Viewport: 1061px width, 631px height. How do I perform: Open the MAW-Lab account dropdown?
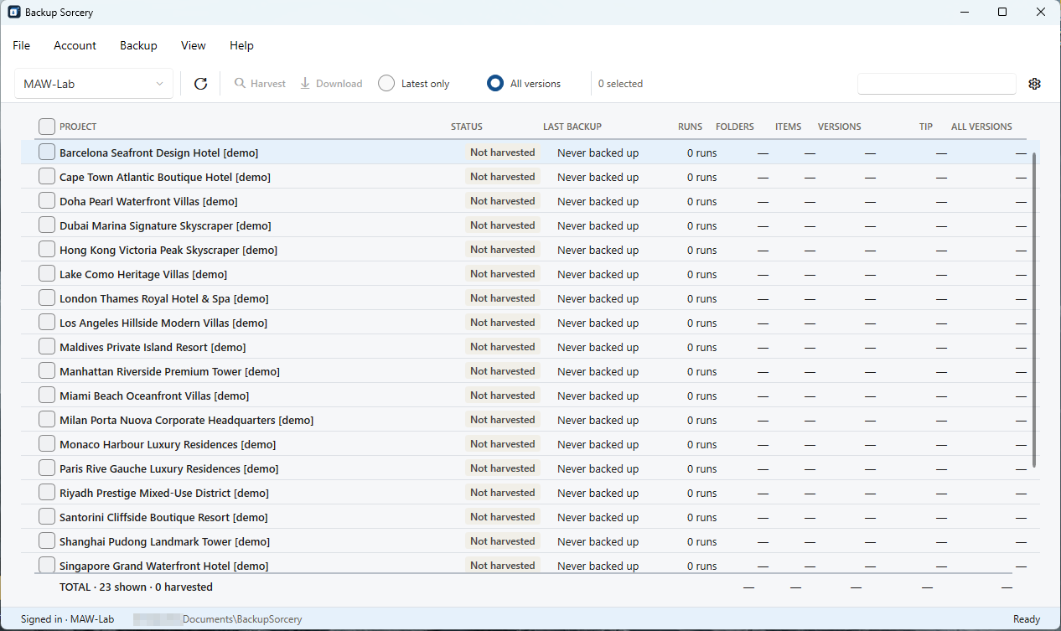coord(94,84)
